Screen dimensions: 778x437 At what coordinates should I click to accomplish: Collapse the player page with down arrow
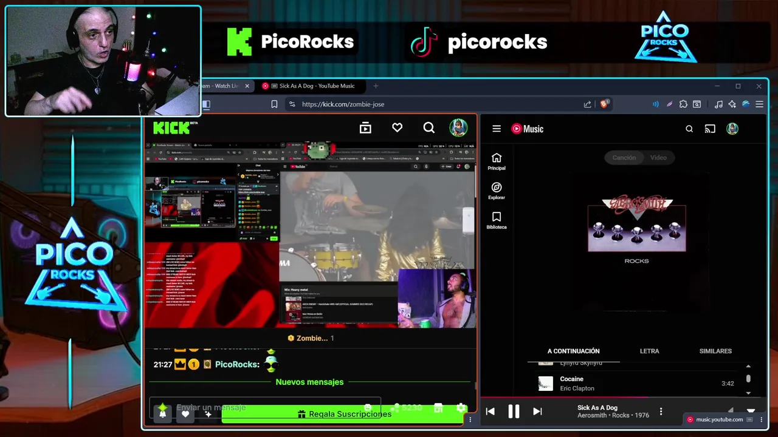pos(751,411)
